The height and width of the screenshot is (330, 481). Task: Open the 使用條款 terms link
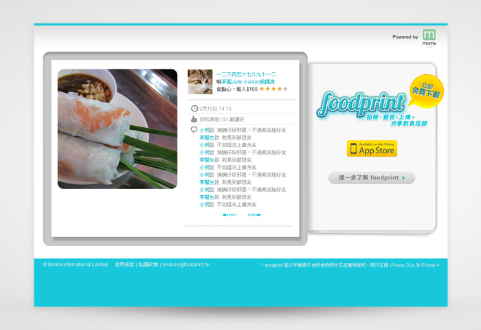[x=124, y=265]
